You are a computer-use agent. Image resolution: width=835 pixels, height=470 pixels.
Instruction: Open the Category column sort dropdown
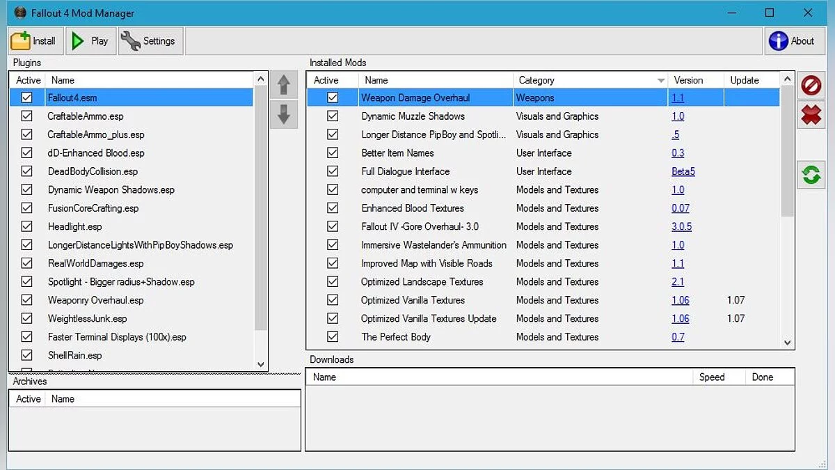pyautogui.click(x=660, y=79)
